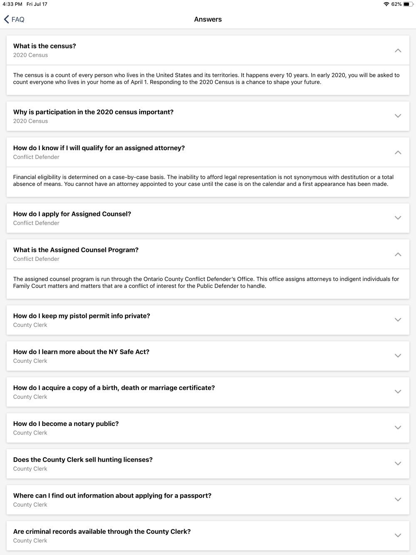
Task: Tap the Wi-Fi icon in status bar
Action: pos(386,4)
